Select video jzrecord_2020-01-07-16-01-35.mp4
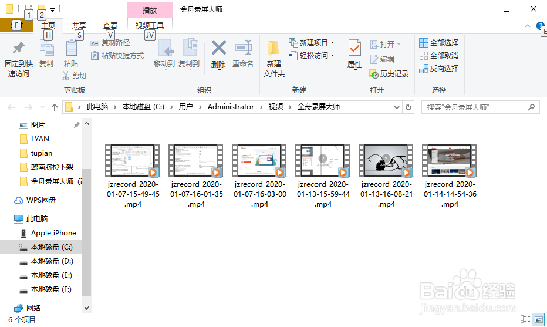The width and height of the screenshot is (547, 327). 196,177
